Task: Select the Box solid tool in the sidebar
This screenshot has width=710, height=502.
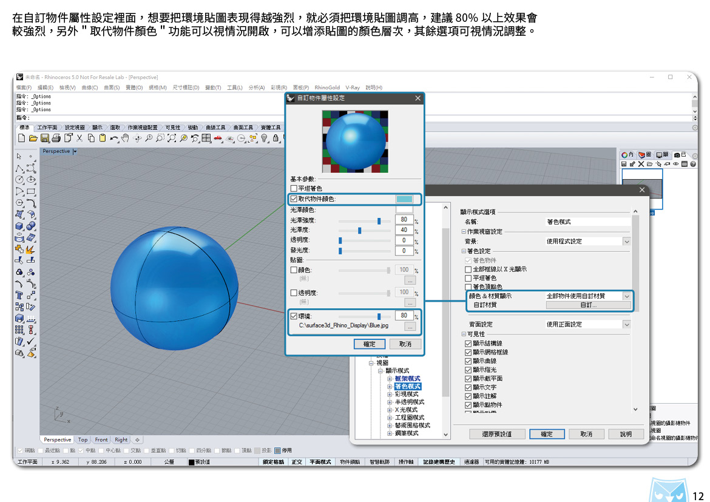Action: (19, 226)
